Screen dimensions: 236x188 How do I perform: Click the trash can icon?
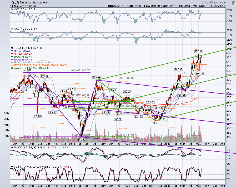coord(234,4)
